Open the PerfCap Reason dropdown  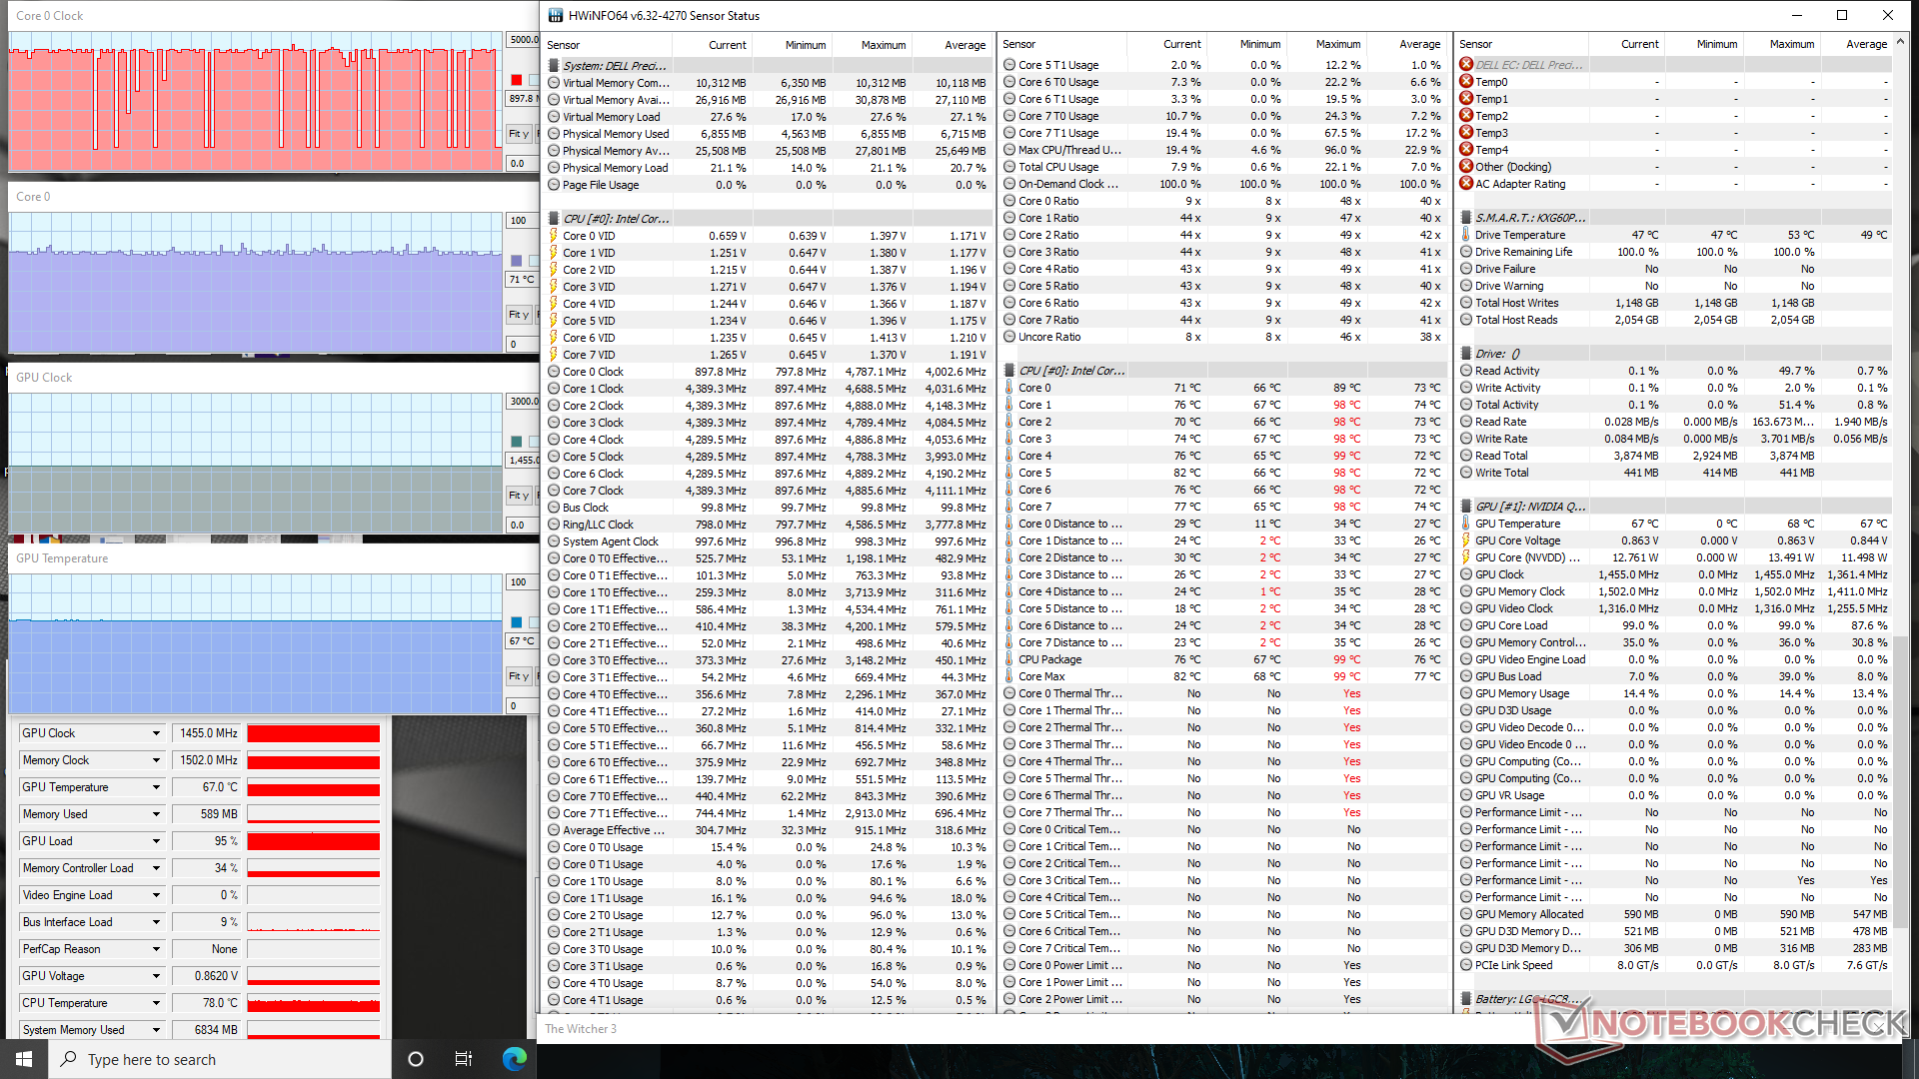tap(156, 949)
